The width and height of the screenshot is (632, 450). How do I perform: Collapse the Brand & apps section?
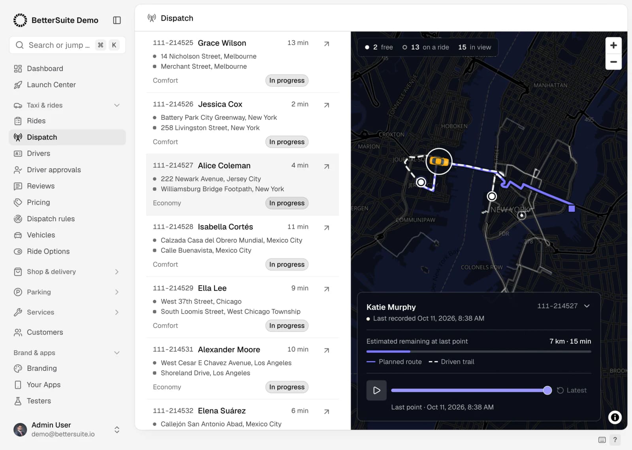click(x=117, y=353)
